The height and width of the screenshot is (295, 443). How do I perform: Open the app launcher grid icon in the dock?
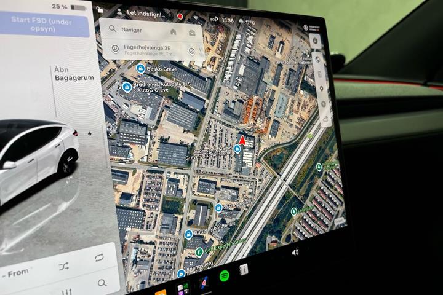click(183, 289)
